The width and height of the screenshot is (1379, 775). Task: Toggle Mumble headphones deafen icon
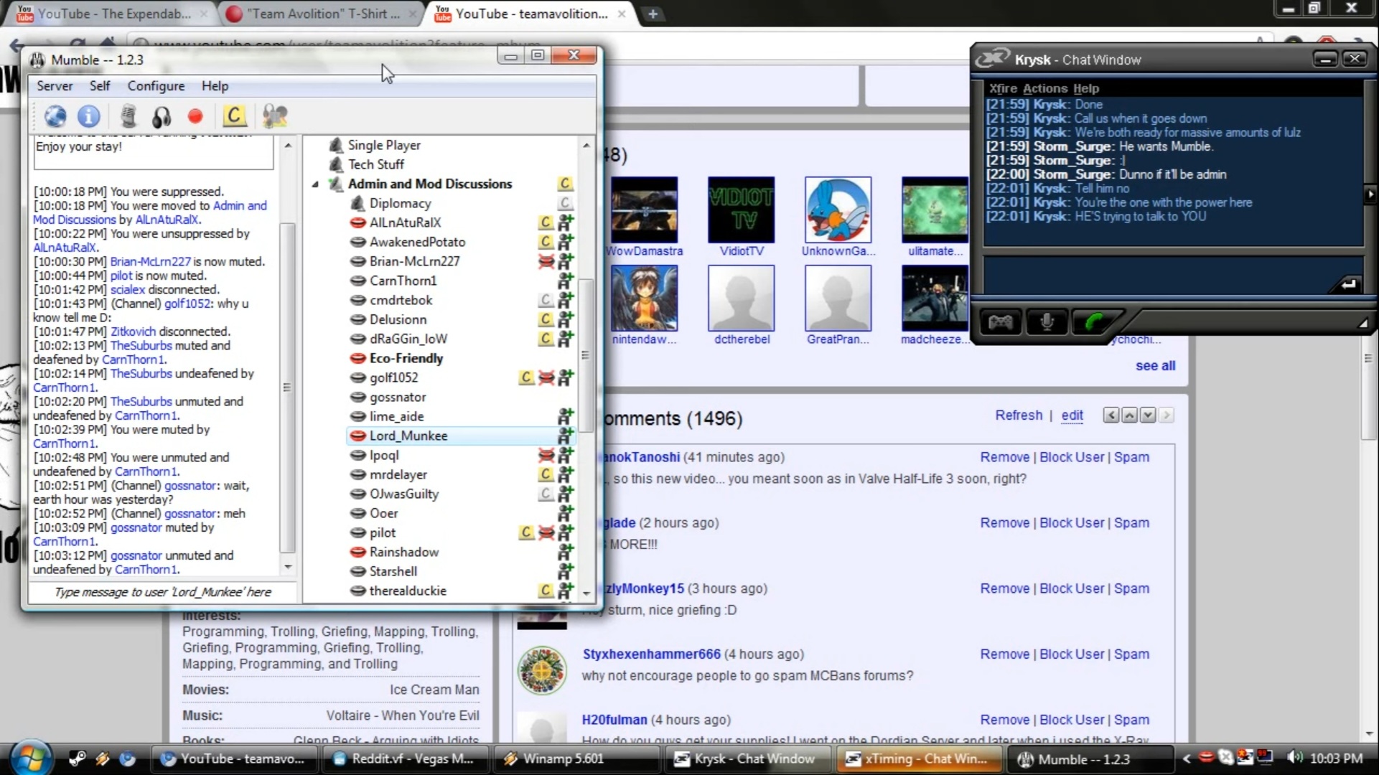point(162,116)
